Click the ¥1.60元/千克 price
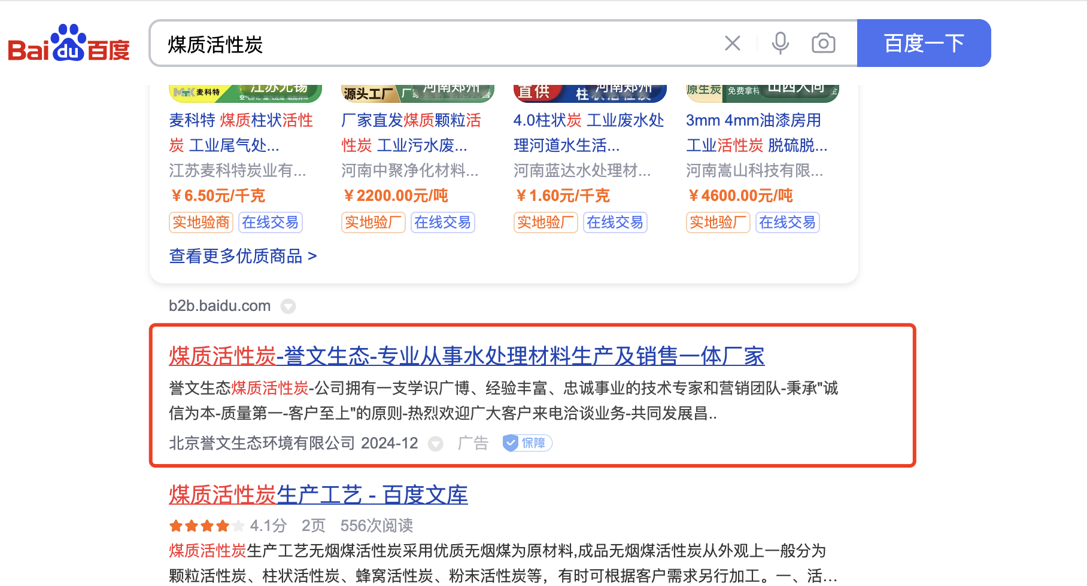 pyautogui.click(x=562, y=196)
